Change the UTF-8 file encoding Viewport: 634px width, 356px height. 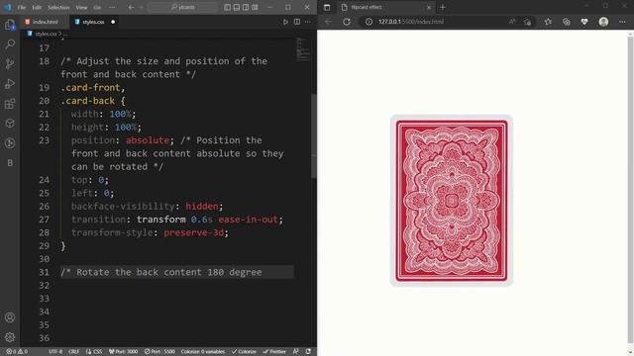(x=55, y=352)
